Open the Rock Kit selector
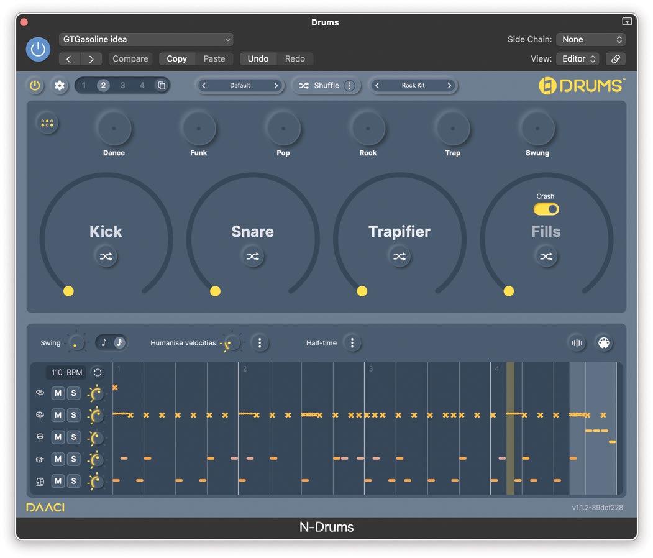 [413, 85]
